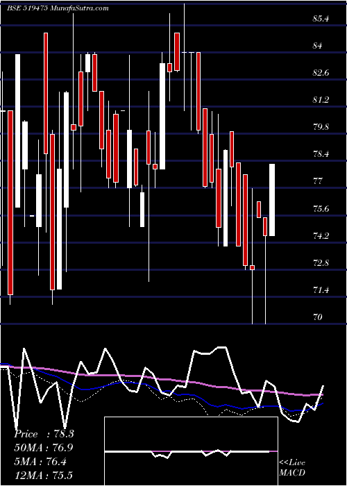
Task: Click the 71.4 price axis label
Action: click(x=321, y=290)
